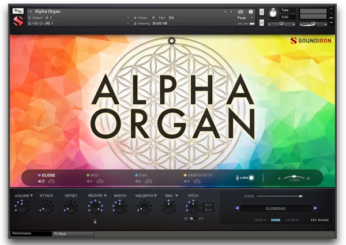Screen dimensions: 346x245
Task: Click the Soundiron S logo in header
Action: 18,21
